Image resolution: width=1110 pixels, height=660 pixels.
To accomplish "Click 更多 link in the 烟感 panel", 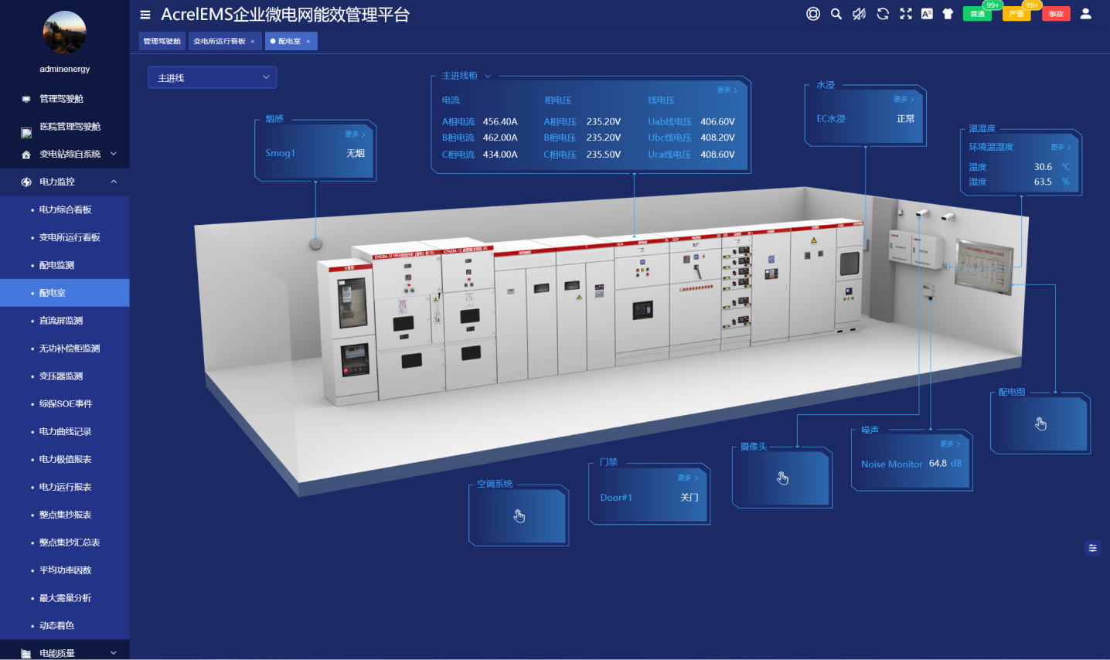I will [355, 134].
